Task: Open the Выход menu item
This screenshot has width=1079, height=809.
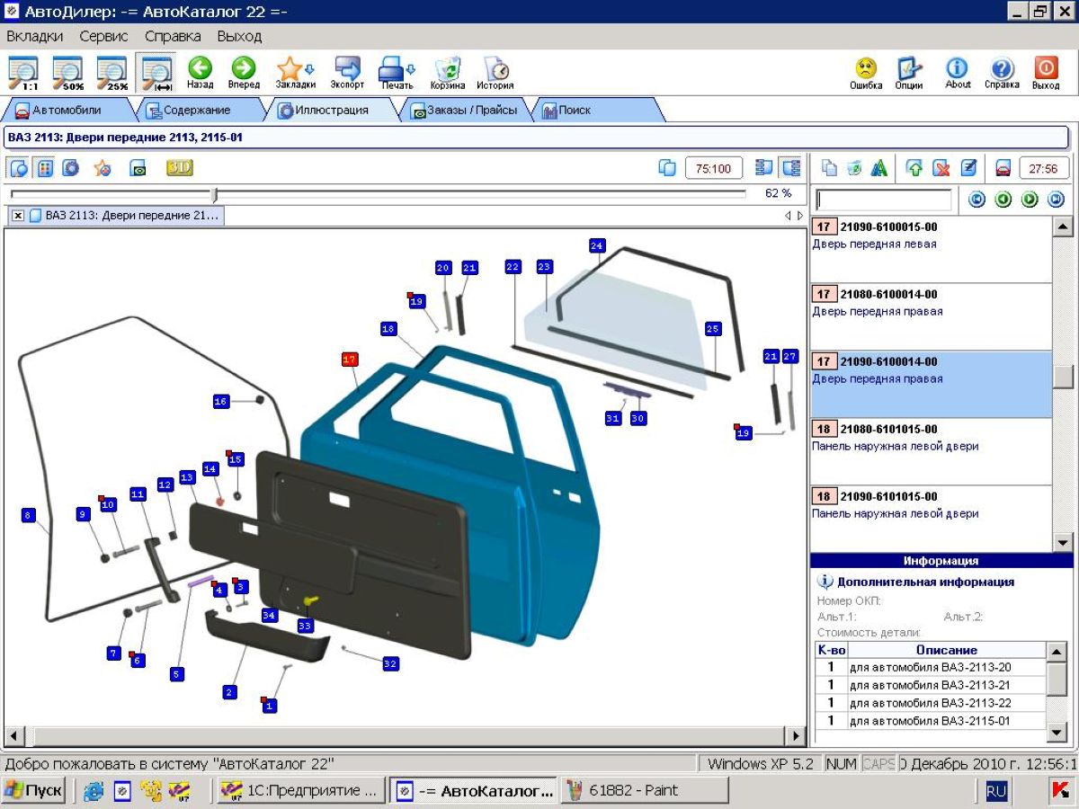Action: tap(239, 36)
